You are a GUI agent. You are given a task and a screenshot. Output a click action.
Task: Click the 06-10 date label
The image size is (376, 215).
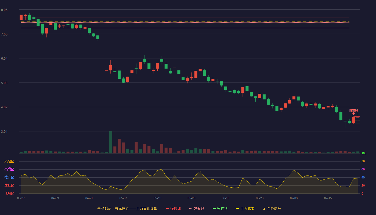click(x=226, y=198)
